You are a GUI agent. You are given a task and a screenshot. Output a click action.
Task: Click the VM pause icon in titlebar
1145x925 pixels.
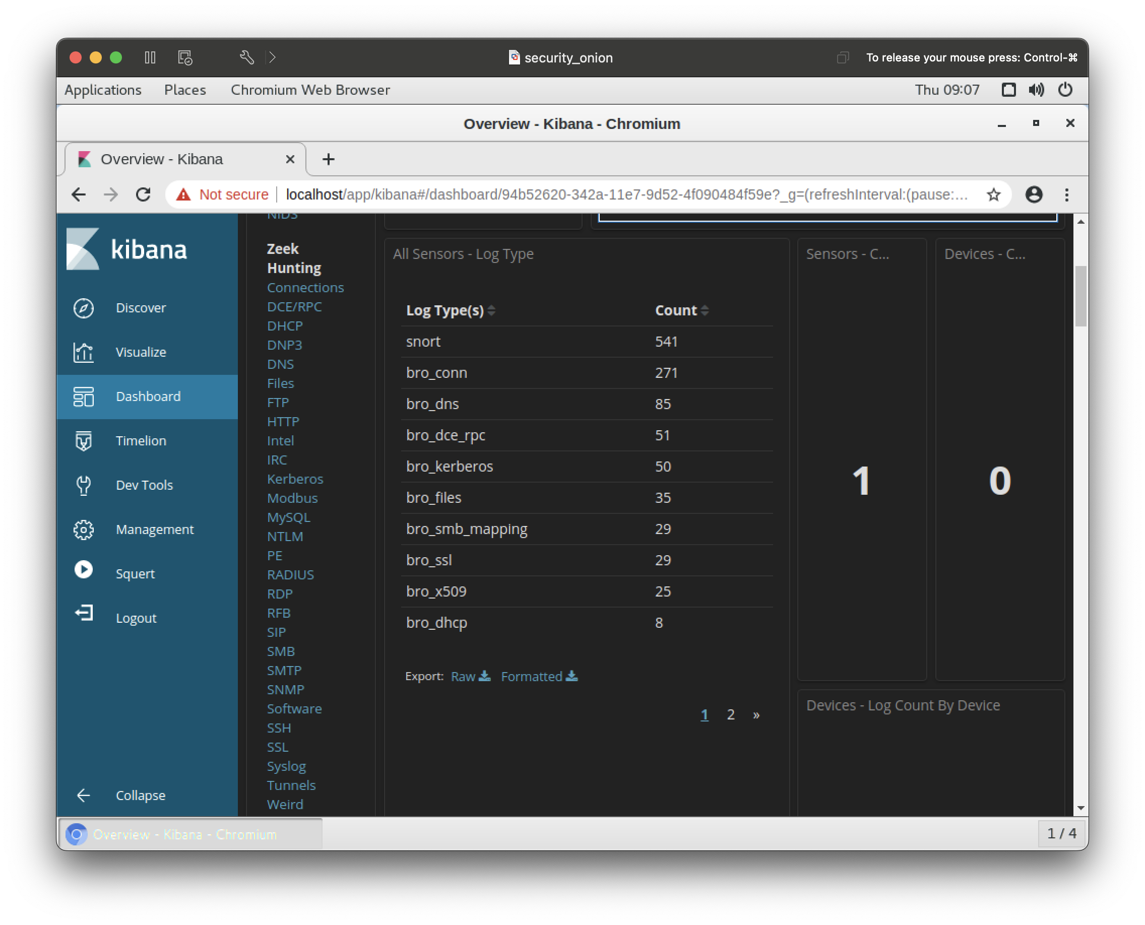150,57
